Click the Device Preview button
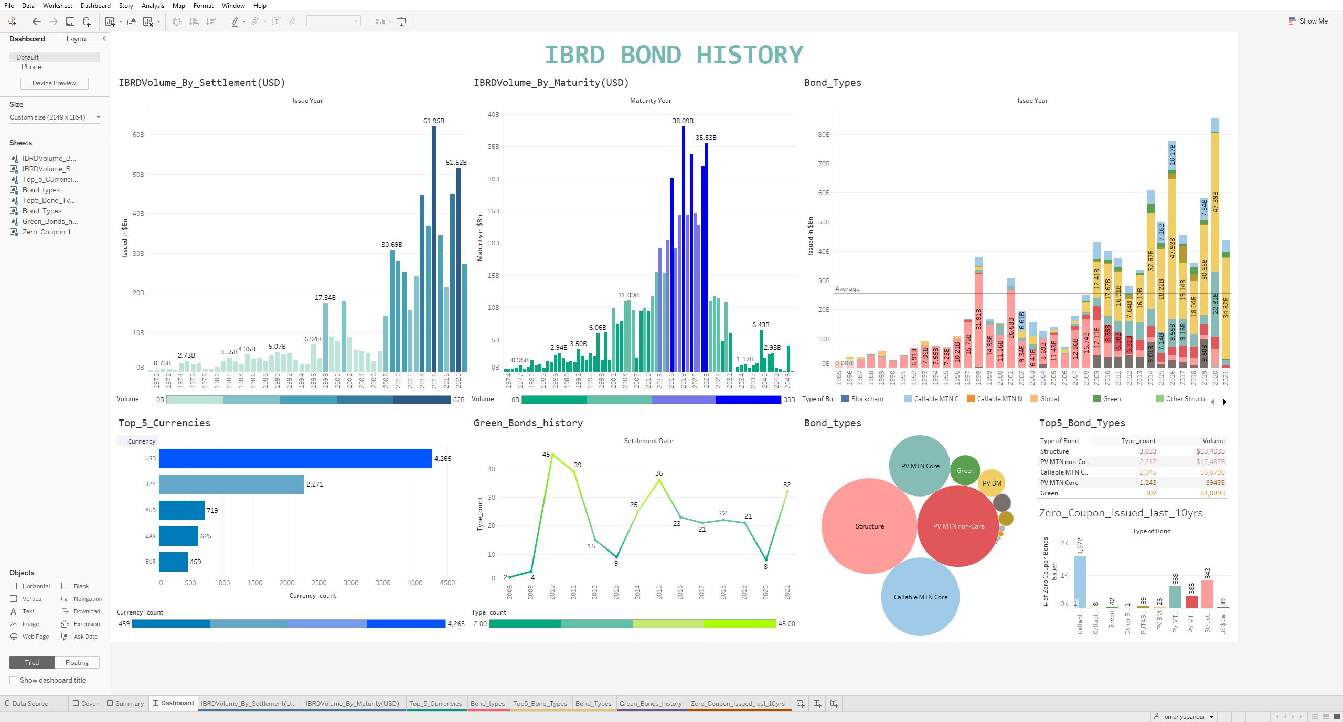 tap(54, 83)
